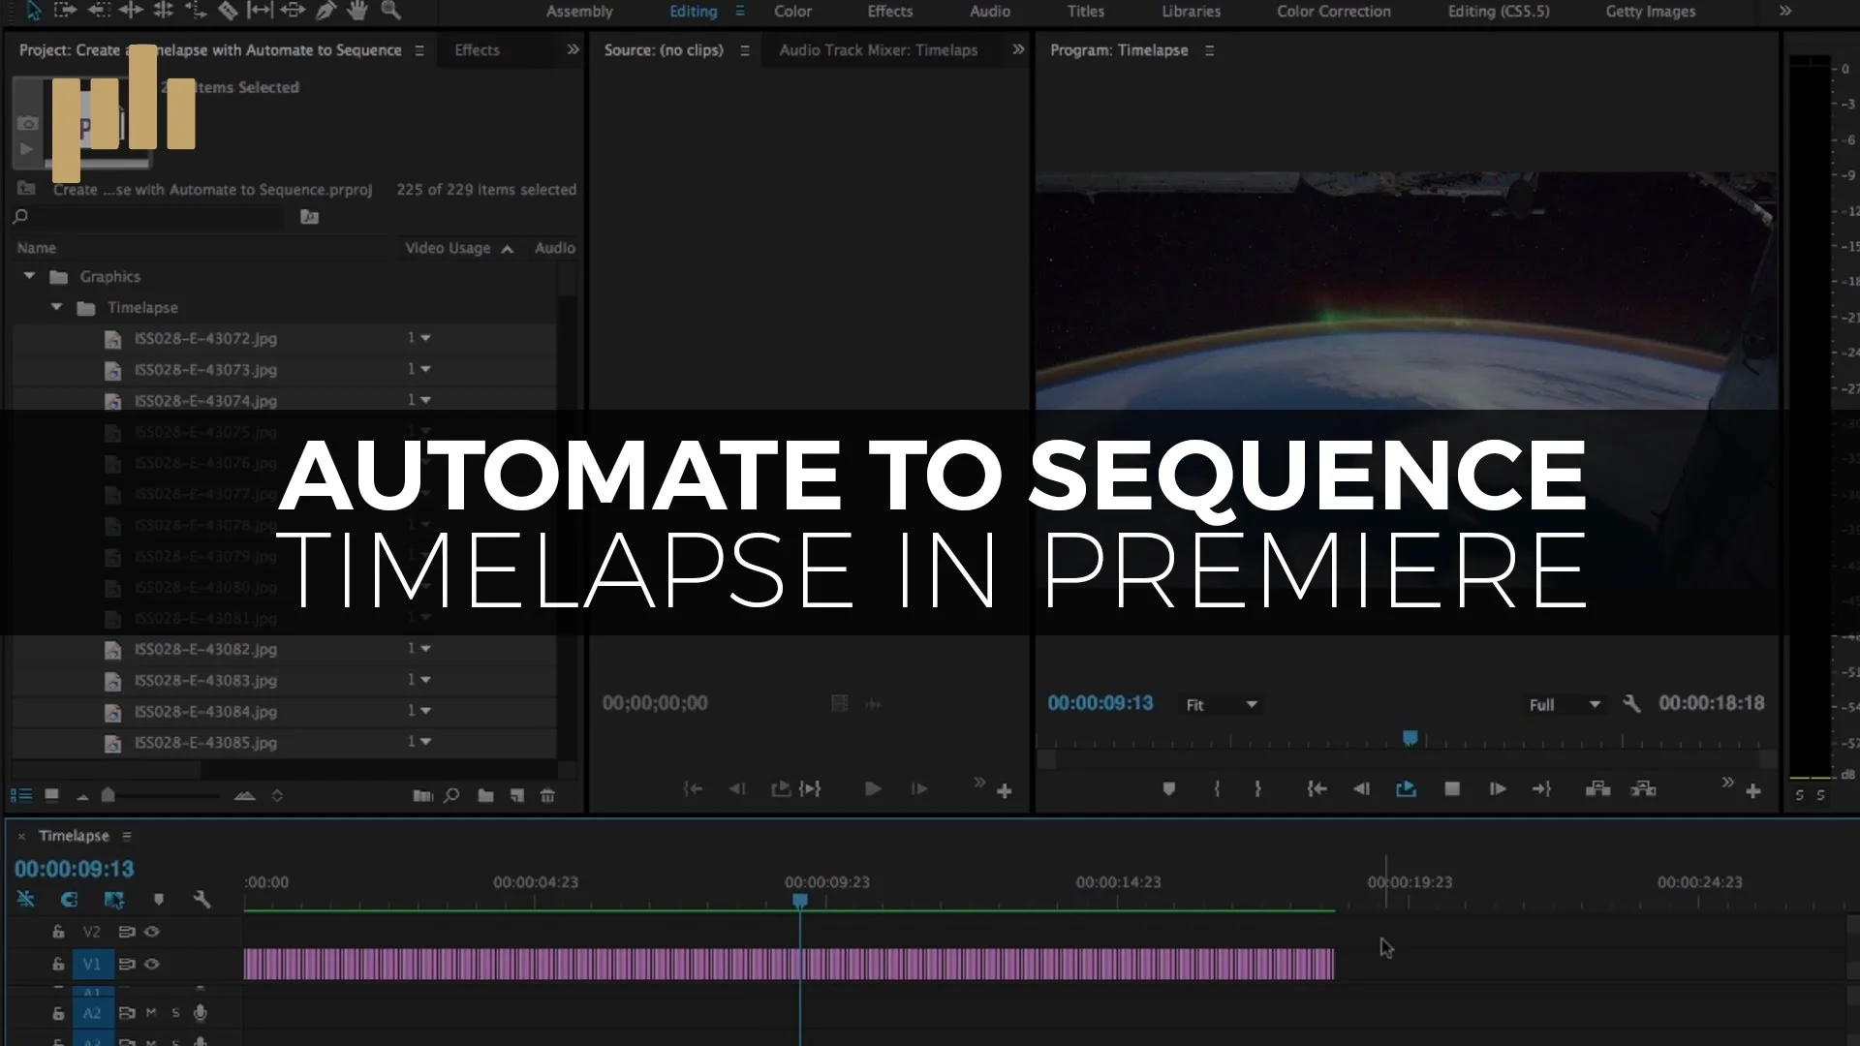
Task: Toggle the timeline Snap magnet icon
Action: 69,900
